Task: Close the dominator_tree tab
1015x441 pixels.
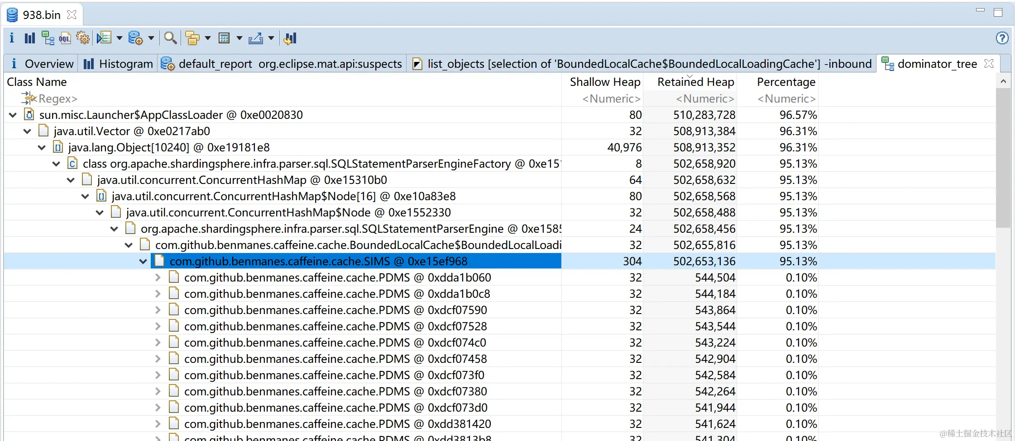Action: [x=989, y=64]
